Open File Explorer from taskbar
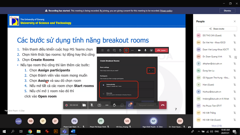The height and width of the screenshot is (135, 240). coord(39,132)
